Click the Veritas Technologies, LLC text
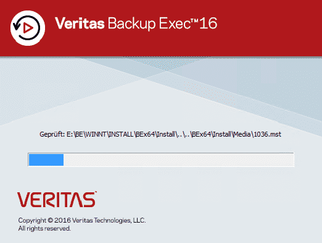322x243 pixels. point(109,220)
